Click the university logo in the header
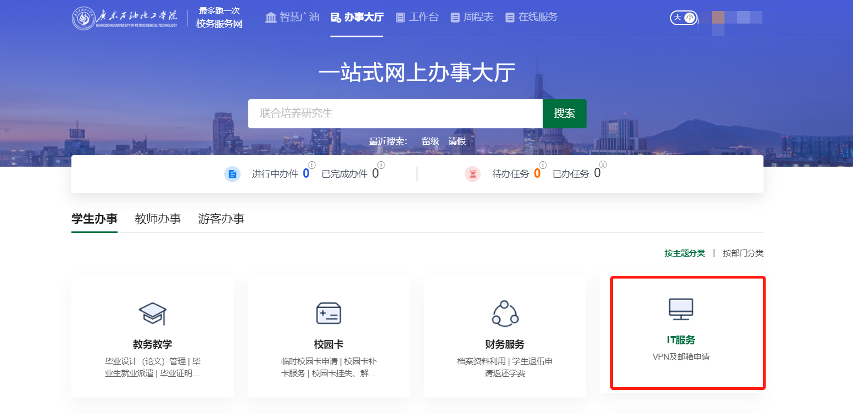Viewport: 853px width, 414px height. 83,18
